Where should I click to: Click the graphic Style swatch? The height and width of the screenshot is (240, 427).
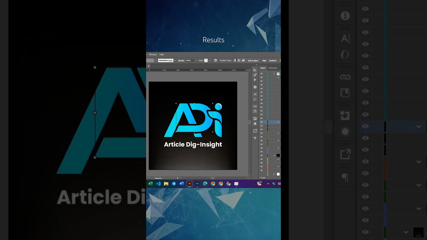click(x=206, y=61)
